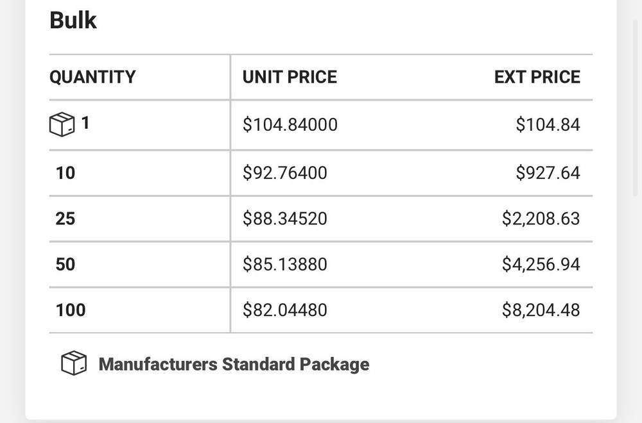Select quantity 25 price break

[65, 219]
